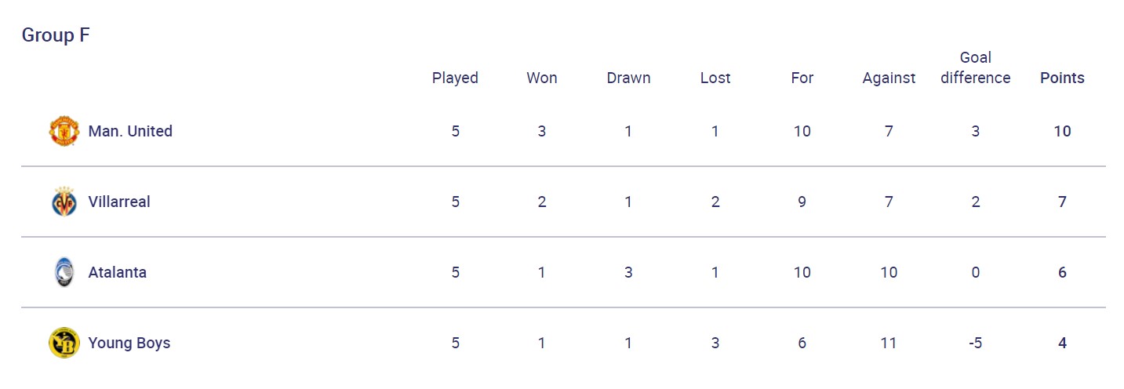
Task: Click the Atalanta club crest
Action: [x=64, y=273]
